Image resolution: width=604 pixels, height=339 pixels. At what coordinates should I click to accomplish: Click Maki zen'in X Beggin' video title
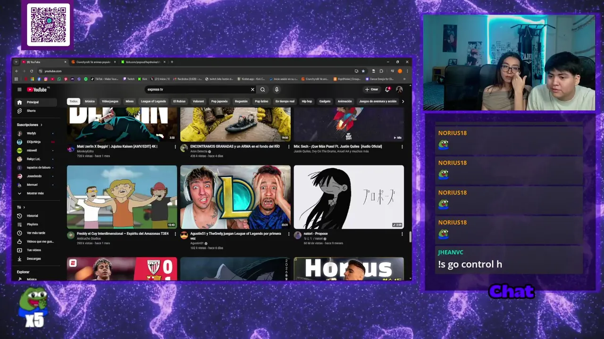coord(117,146)
